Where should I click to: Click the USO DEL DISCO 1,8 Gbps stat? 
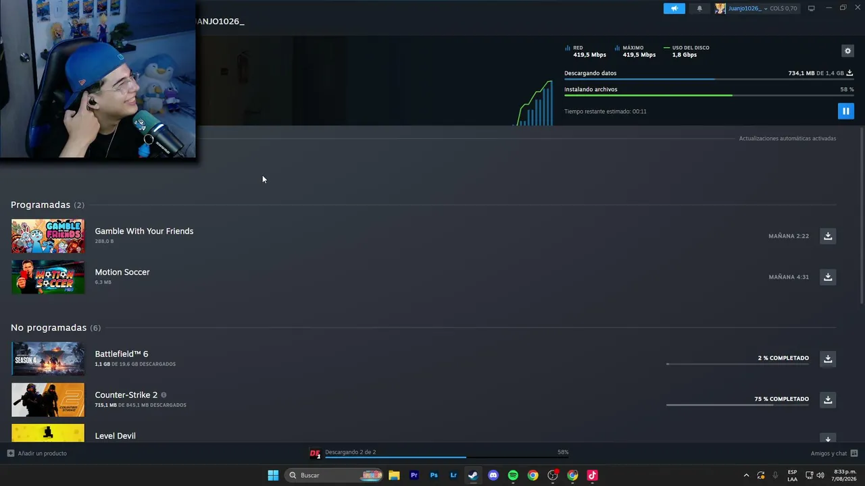[687, 51]
